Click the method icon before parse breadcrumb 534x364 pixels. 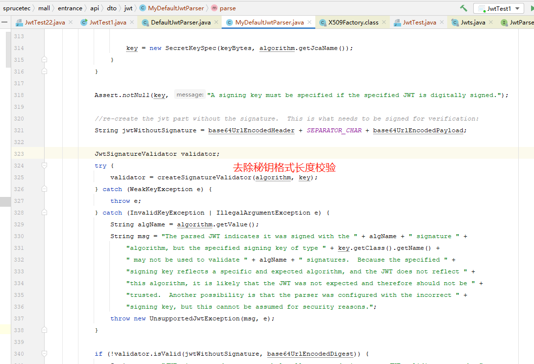click(213, 8)
